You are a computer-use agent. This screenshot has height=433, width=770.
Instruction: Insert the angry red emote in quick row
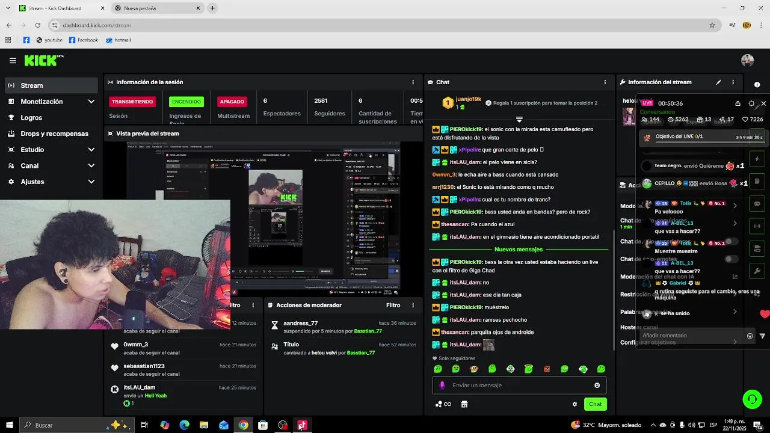(x=547, y=369)
